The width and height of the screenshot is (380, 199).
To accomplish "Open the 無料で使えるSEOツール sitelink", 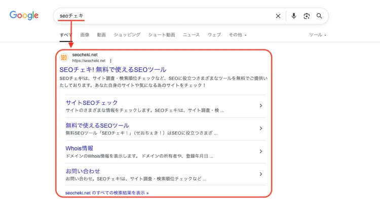I will click(x=97, y=126).
